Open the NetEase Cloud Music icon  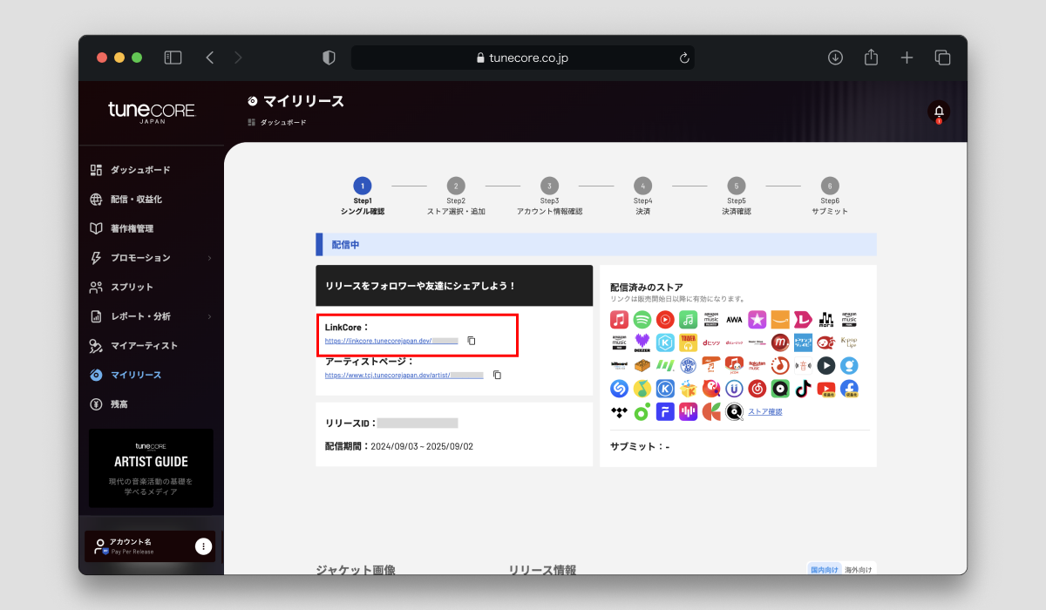point(757,389)
